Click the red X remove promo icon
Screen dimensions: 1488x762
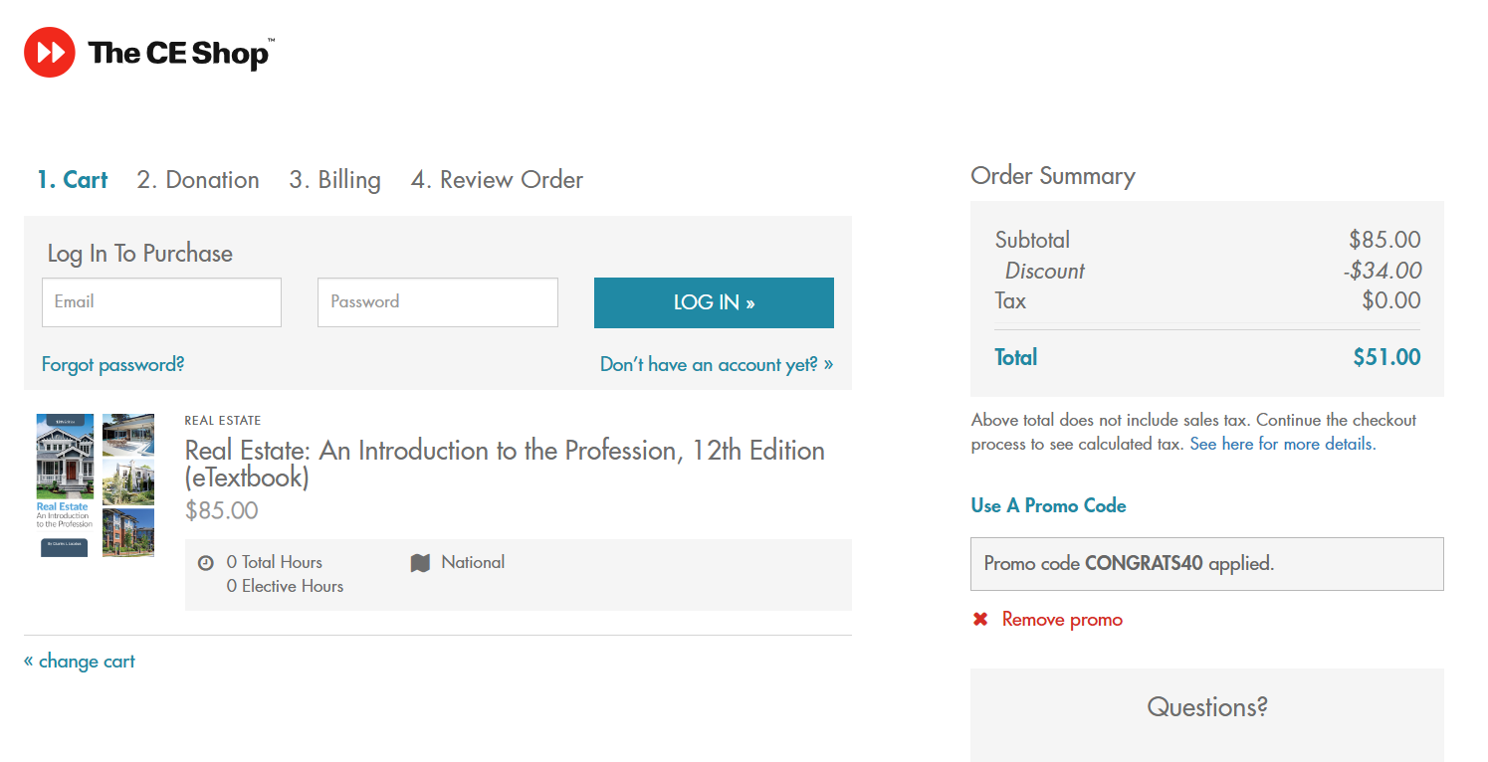click(x=980, y=620)
